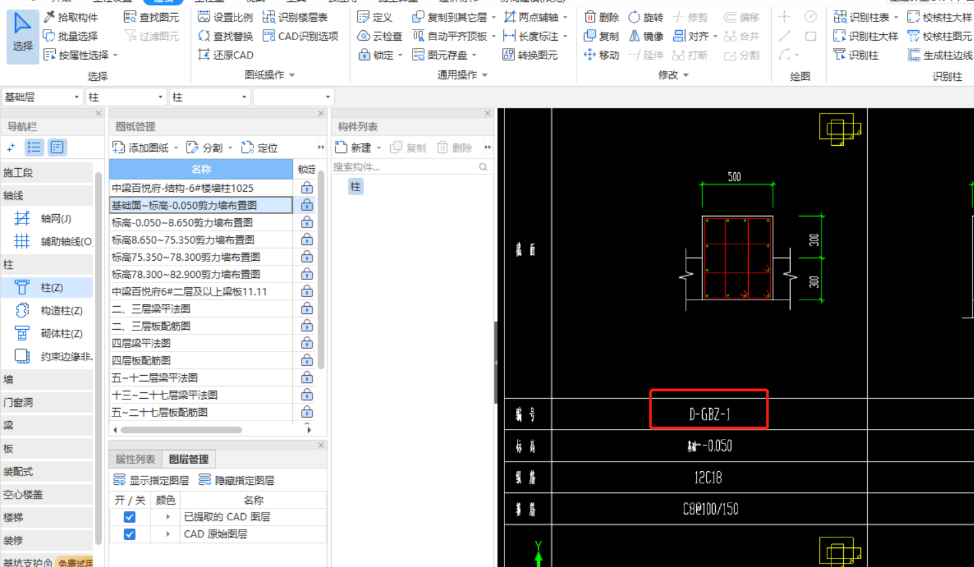Switch to the 属性列表 tab
The image size is (974, 567).
(x=135, y=459)
